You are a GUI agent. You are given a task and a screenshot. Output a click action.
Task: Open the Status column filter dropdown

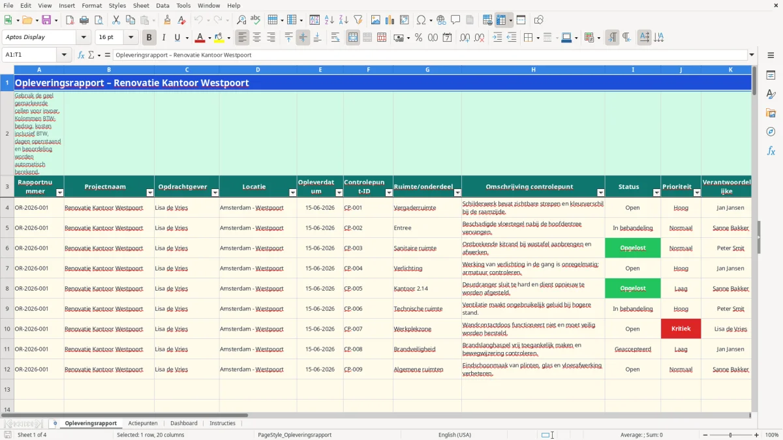point(656,192)
